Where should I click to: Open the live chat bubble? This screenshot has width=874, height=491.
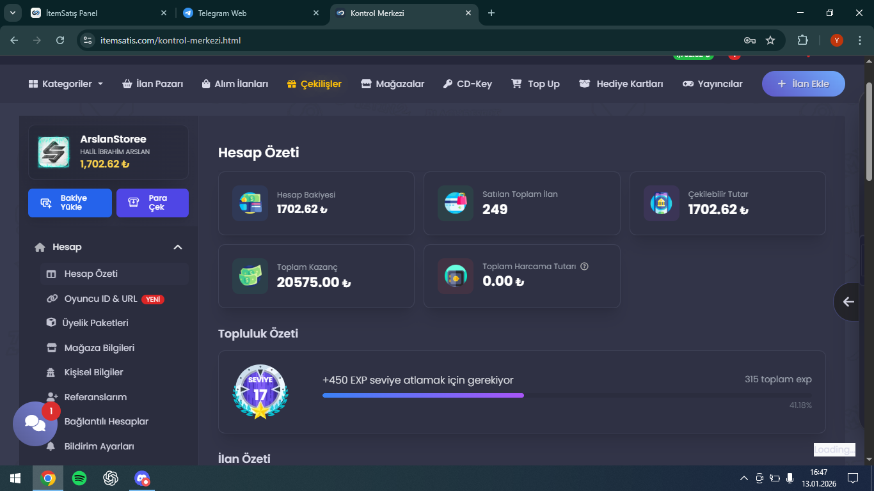click(35, 423)
